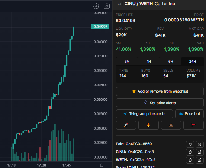Click the 41.06% 5M change value
206x168 pixels.
point(123,49)
